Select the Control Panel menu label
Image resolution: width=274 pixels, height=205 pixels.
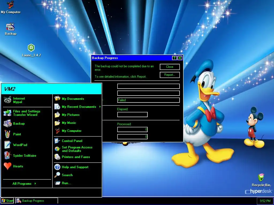[x=72, y=141]
